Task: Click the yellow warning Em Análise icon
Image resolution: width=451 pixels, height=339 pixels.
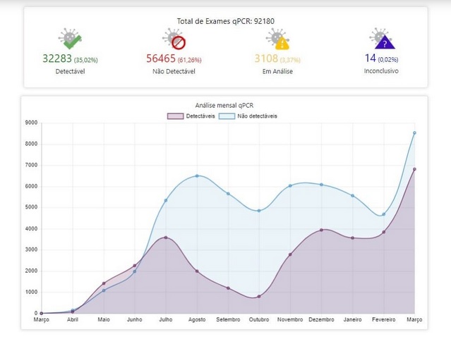Action: click(277, 39)
